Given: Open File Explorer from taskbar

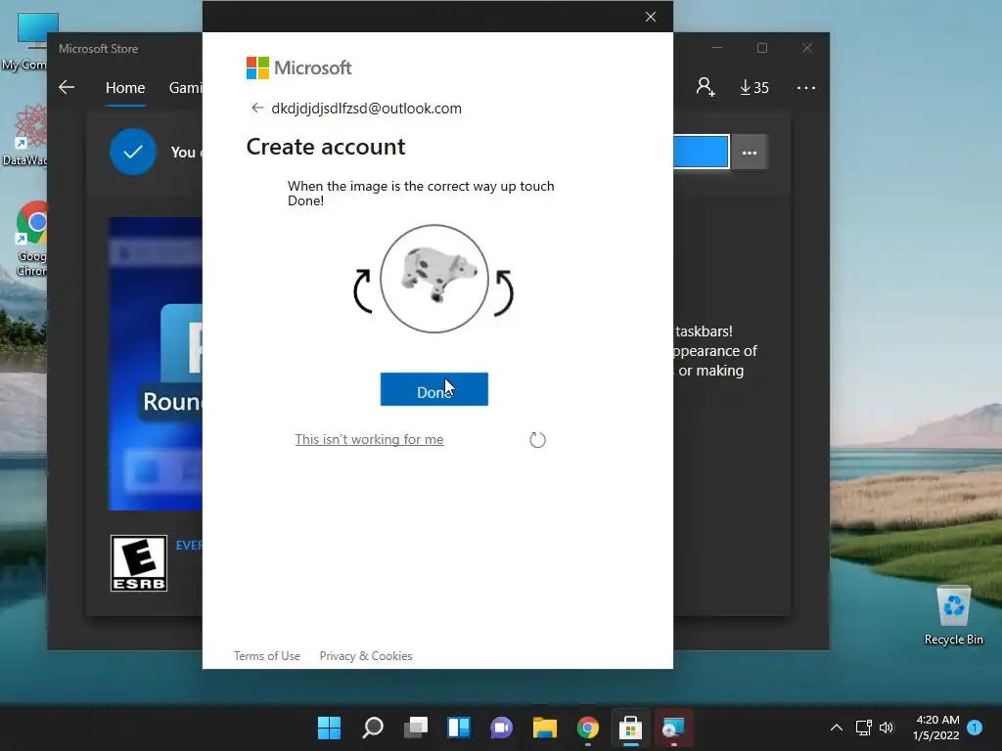Looking at the screenshot, I should [x=544, y=728].
